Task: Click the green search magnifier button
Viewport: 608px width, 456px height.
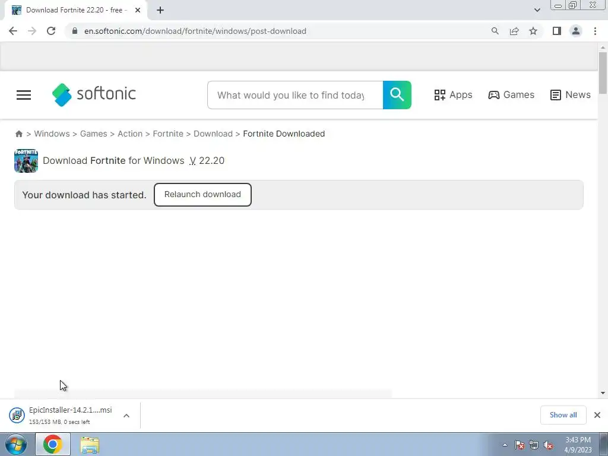Action: click(x=397, y=95)
